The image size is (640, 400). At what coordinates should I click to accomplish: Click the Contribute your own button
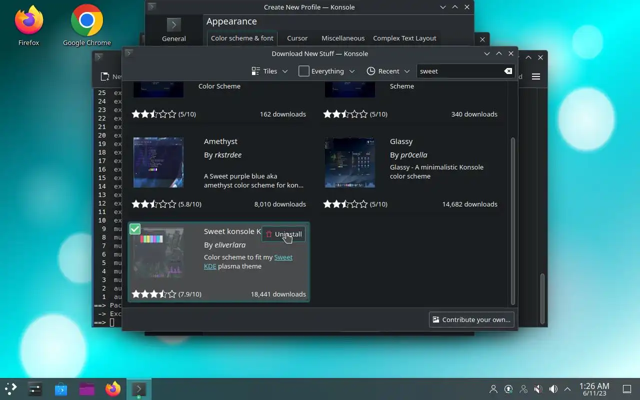tap(471, 319)
